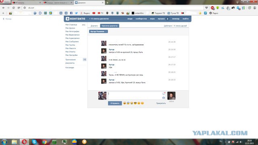Click the Opera icon in the taskbar
Screen dimensions: 258x145
tap(24, 142)
